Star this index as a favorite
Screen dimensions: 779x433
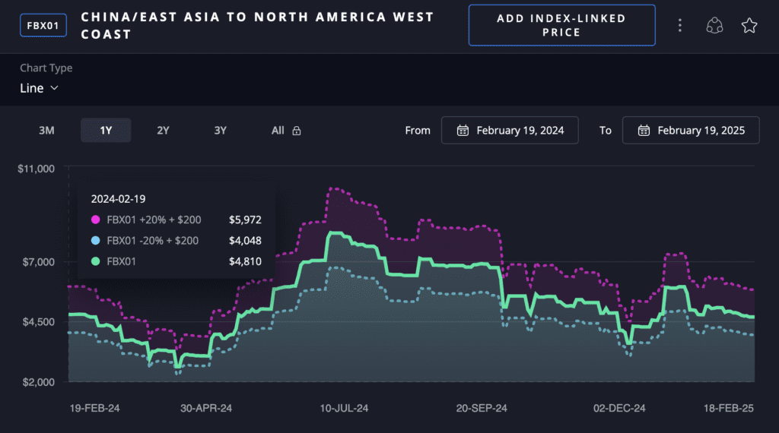click(x=749, y=26)
